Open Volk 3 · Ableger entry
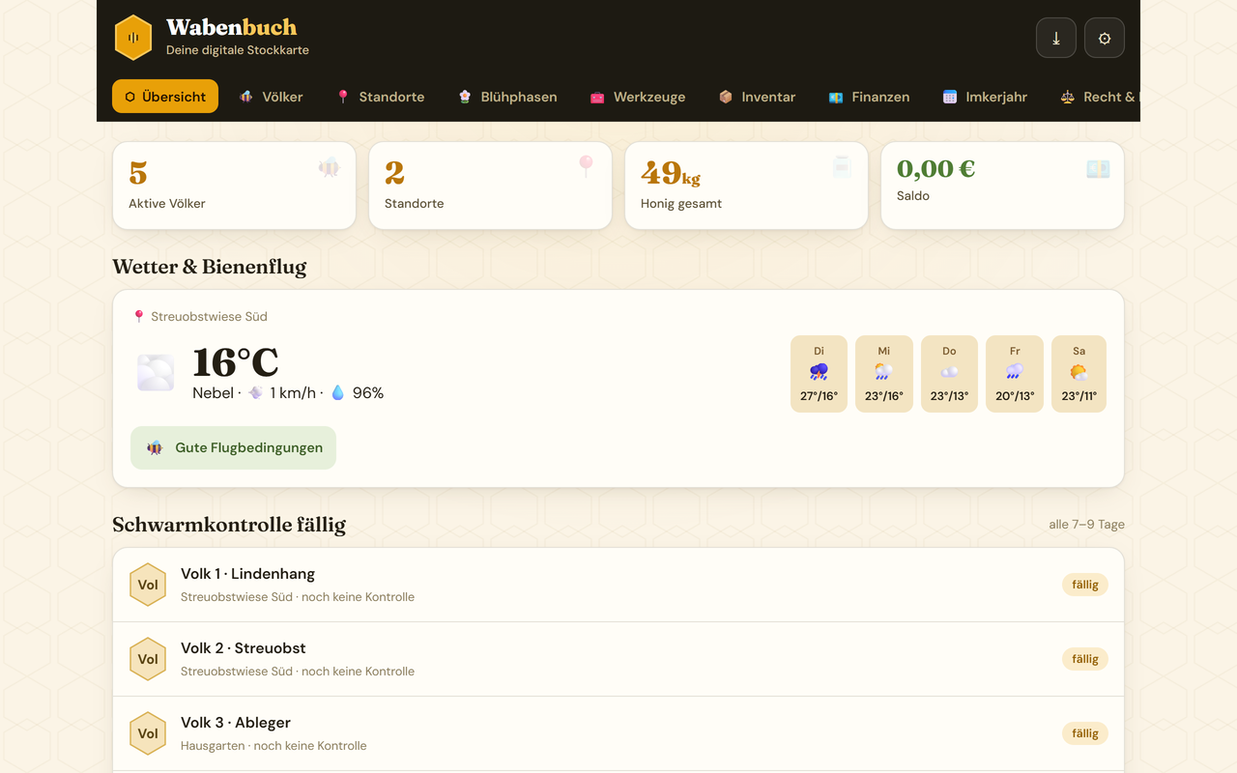 coord(618,733)
